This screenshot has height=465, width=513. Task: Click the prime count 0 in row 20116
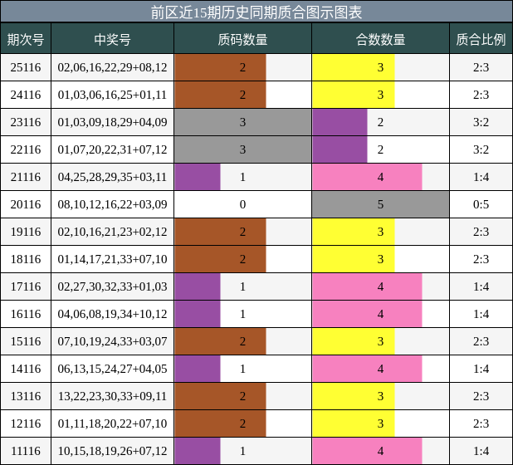(242, 204)
